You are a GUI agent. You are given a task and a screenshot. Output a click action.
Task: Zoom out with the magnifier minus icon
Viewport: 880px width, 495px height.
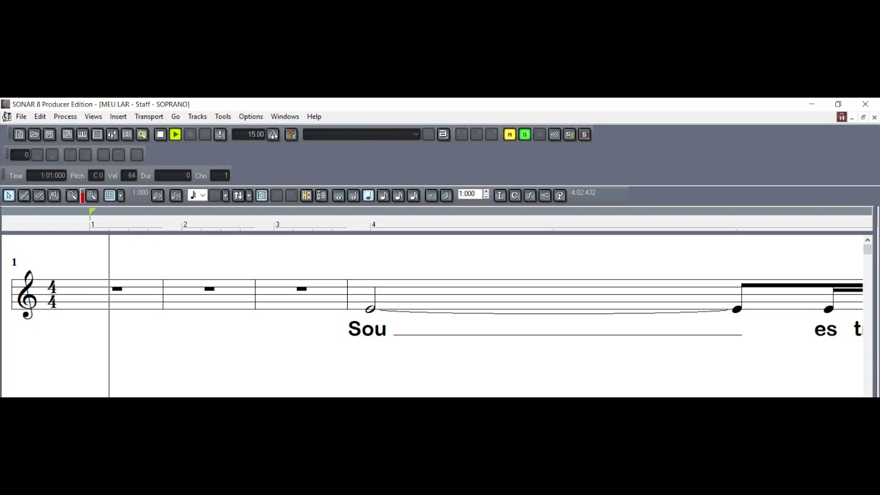pos(71,196)
